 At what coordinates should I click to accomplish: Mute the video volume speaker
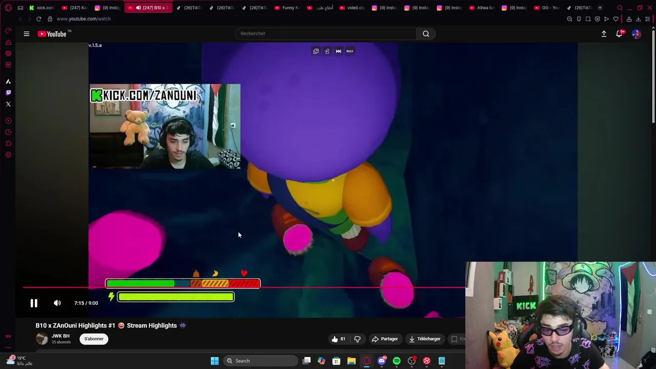click(x=57, y=303)
